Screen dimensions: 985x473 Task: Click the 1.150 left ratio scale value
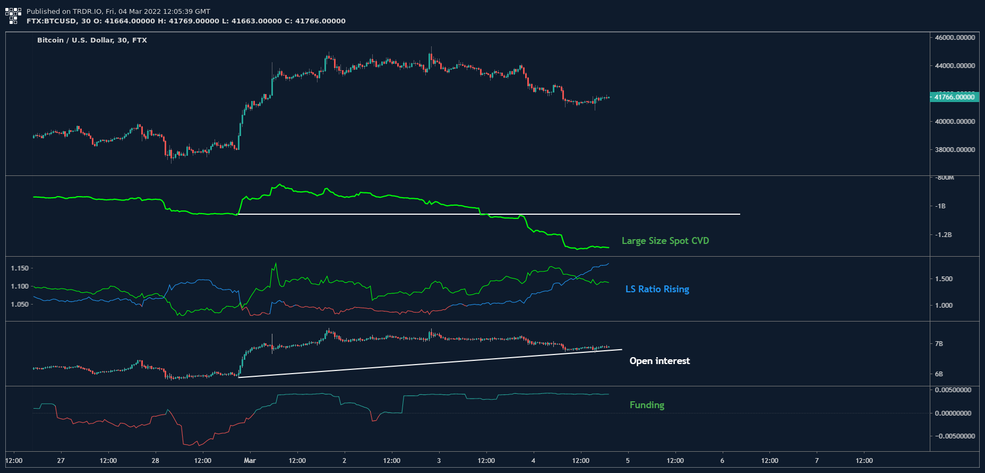[20, 268]
